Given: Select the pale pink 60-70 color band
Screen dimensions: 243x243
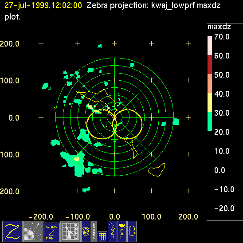Looking at the screenshot, I should [x=210, y=45].
